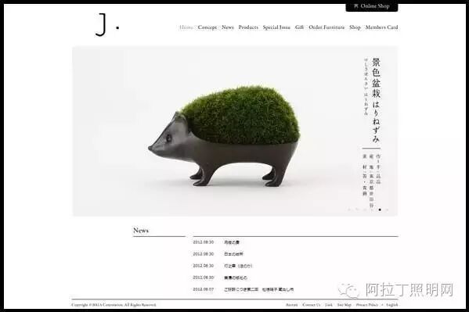This screenshot has width=469, height=312.
Task: Switch site language to English
Action: (x=391, y=305)
